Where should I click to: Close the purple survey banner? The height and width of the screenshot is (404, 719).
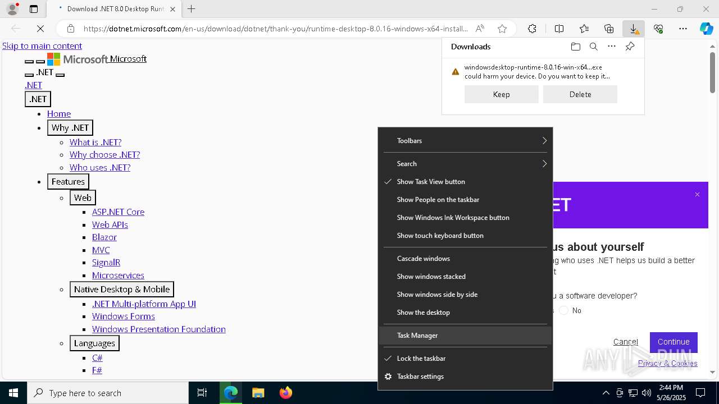pos(697,195)
